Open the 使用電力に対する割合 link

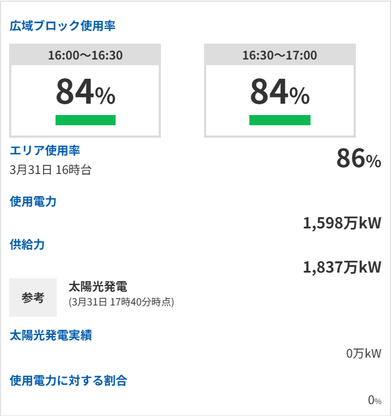[69, 380]
